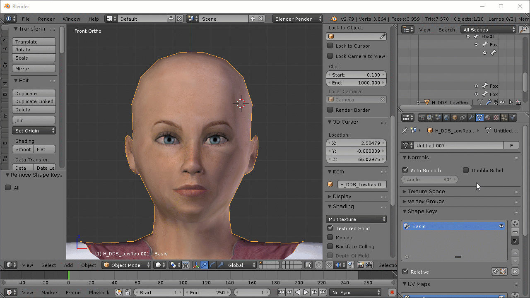Disable the Auto Smooth checkbox

tap(405, 170)
